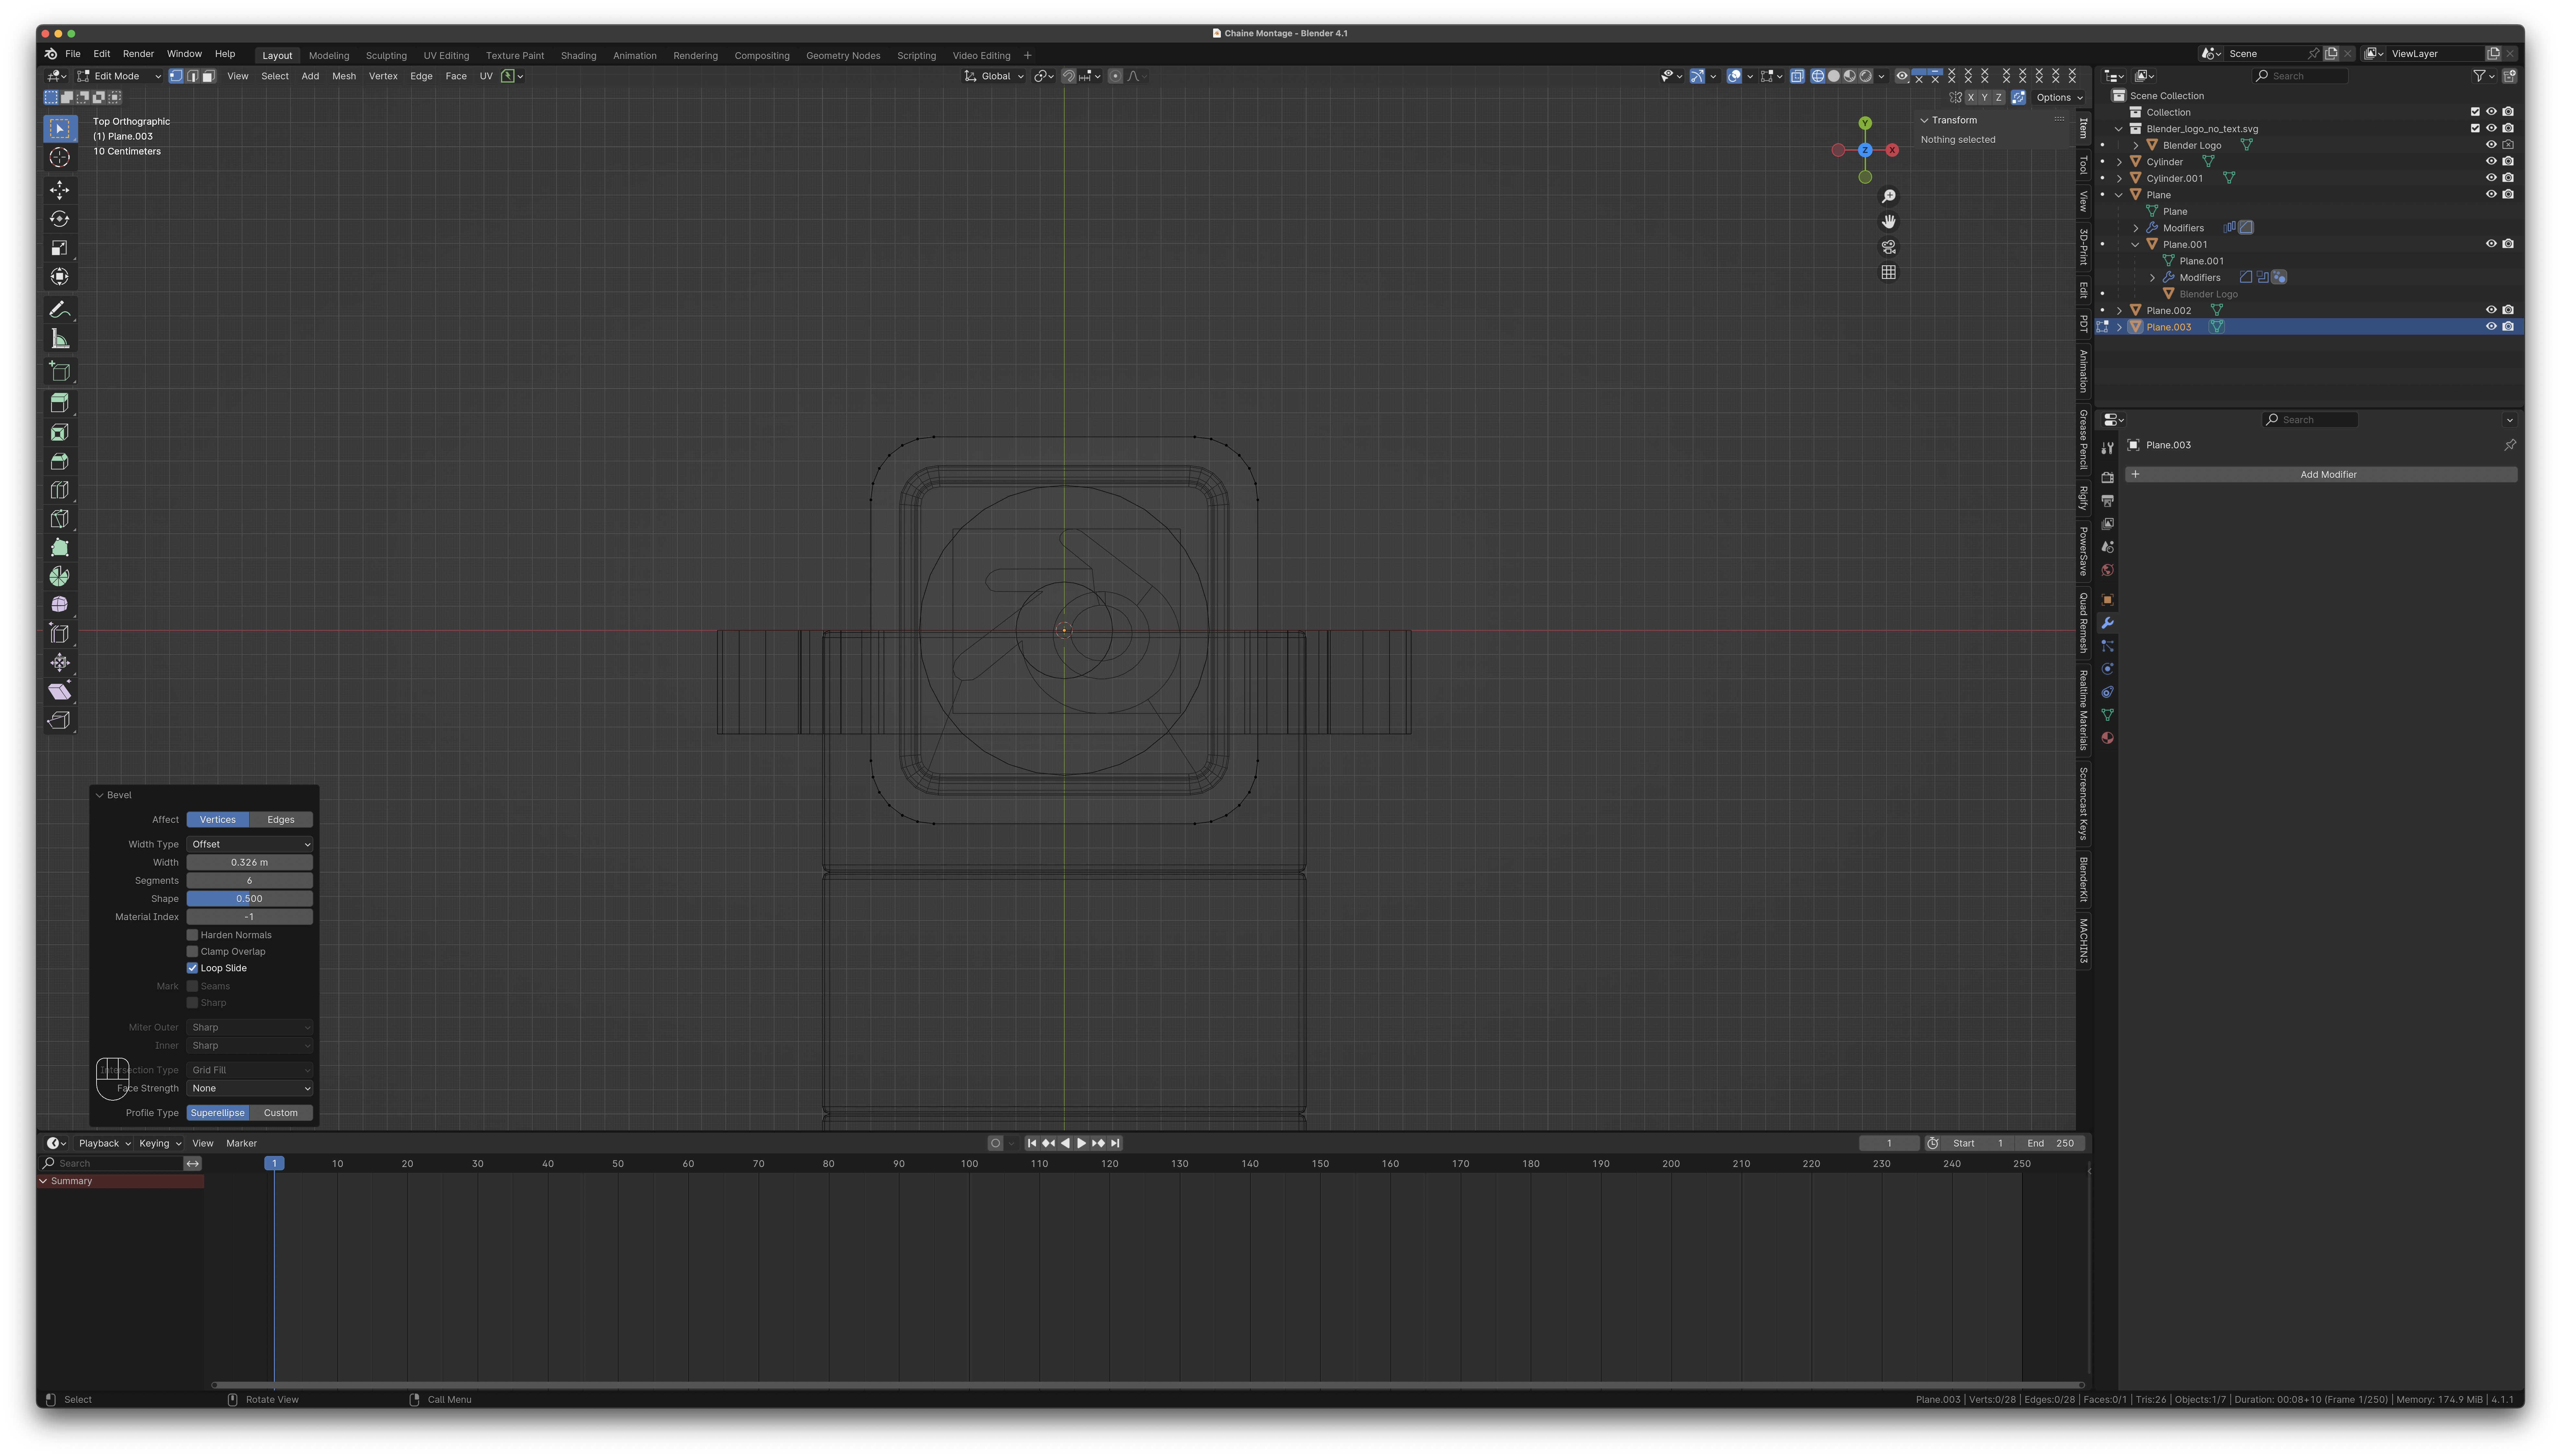Viewport: 2561px width, 1456px height.
Task: Open the Face Strength dropdown
Action: (250, 1088)
